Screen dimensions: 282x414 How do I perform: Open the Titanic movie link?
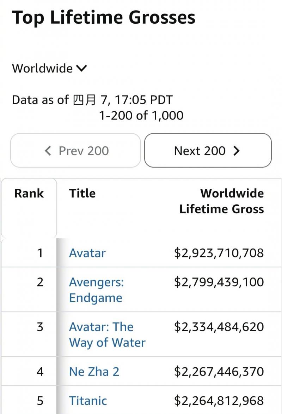[x=88, y=401]
